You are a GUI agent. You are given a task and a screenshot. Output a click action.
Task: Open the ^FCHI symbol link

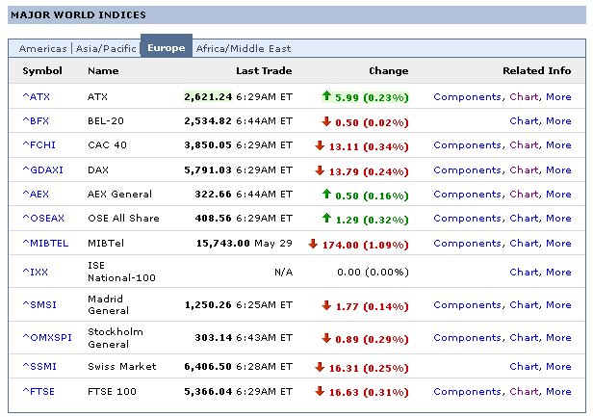click(39, 144)
